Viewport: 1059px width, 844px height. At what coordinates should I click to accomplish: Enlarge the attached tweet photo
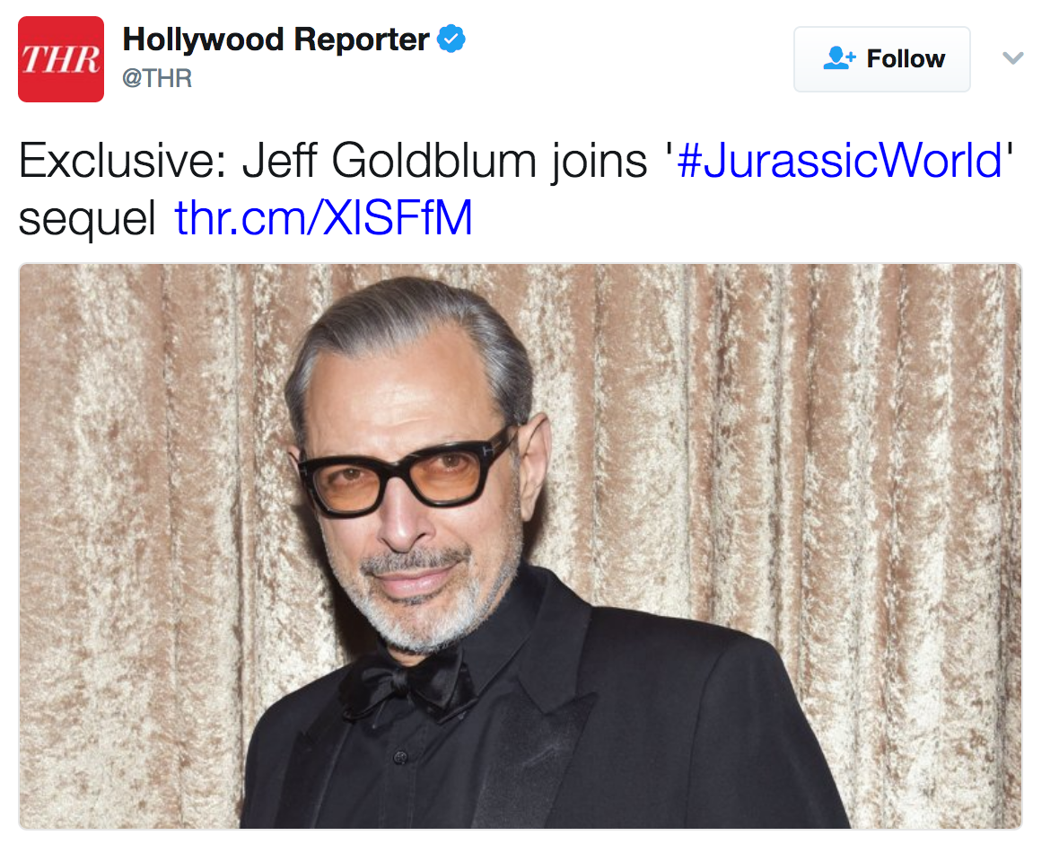(520, 546)
